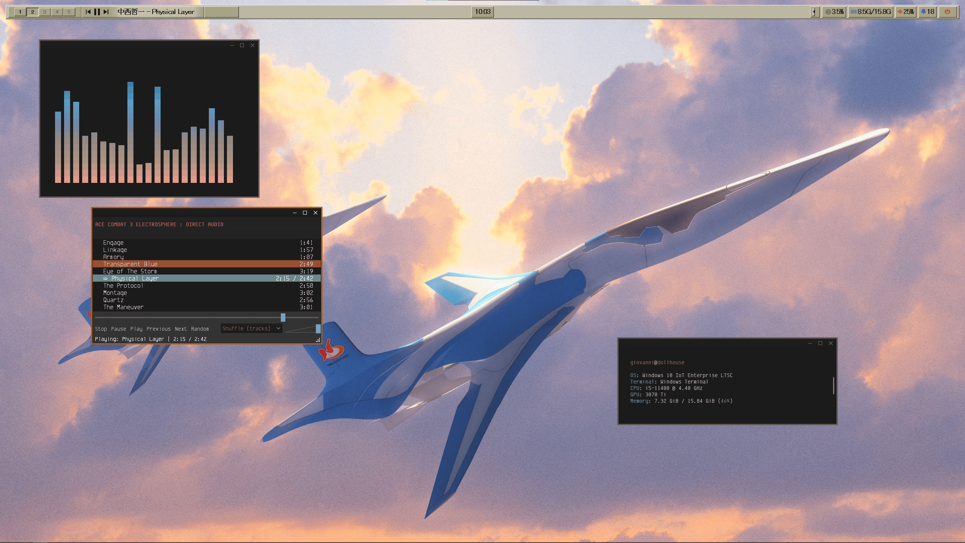Click the 10:03 clock widget
Image resolution: width=965 pixels, height=543 pixels.
tap(482, 12)
